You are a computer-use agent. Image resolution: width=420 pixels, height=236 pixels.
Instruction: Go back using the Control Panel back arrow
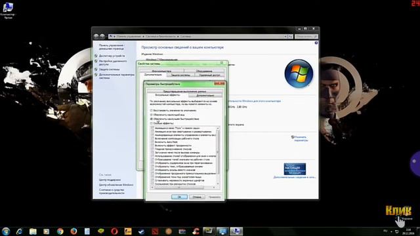96,36
